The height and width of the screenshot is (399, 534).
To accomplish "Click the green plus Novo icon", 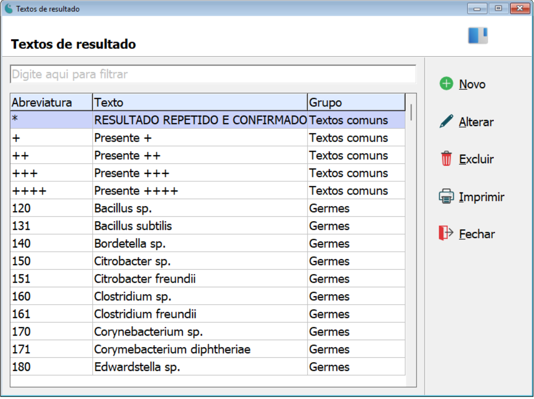I will click(x=446, y=84).
